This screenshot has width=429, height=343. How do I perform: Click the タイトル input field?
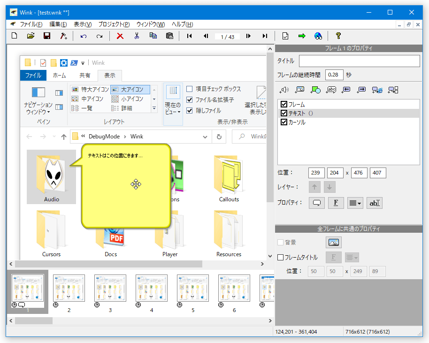click(x=359, y=61)
